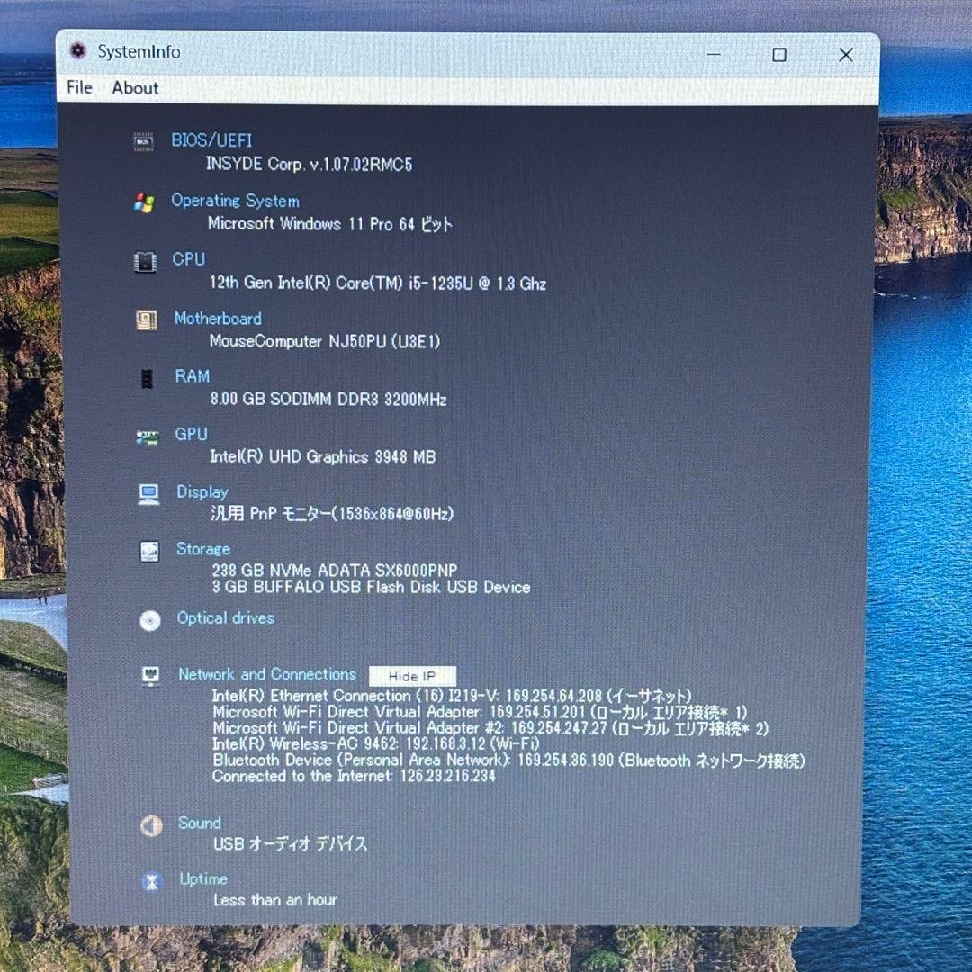Viewport: 972px width, 972px height.
Task: Click the Display monitor icon
Action: (x=148, y=494)
